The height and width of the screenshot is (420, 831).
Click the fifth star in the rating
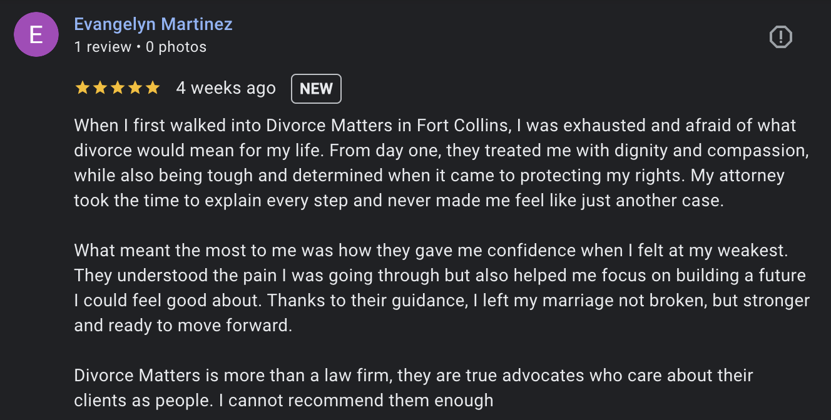(152, 88)
